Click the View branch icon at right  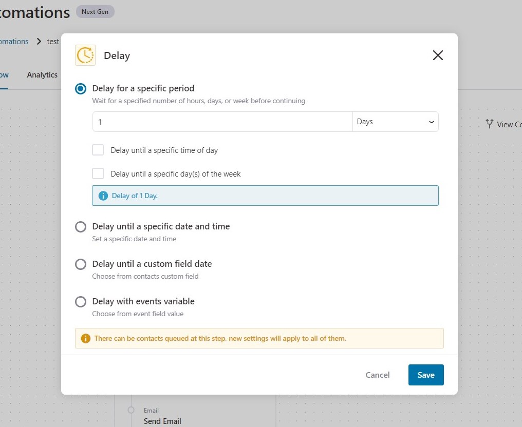(489, 124)
